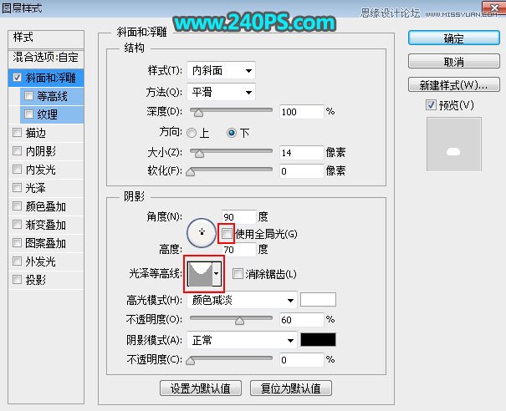Open the 等高线 sub-item settings
Screen dimensions: 506x411
[52, 96]
